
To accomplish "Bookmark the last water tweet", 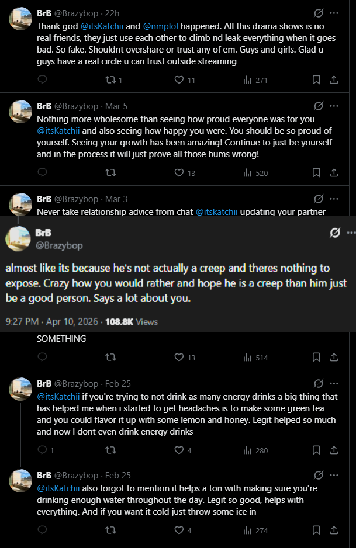I will (x=316, y=530).
